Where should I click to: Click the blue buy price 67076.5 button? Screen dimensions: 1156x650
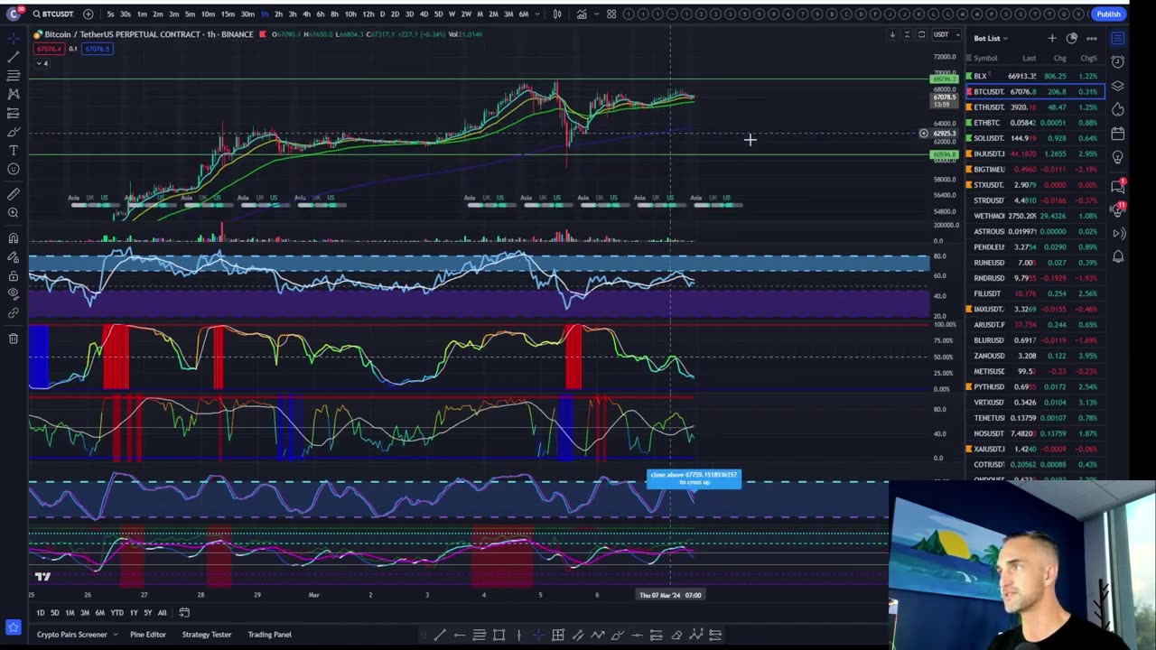click(97, 49)
